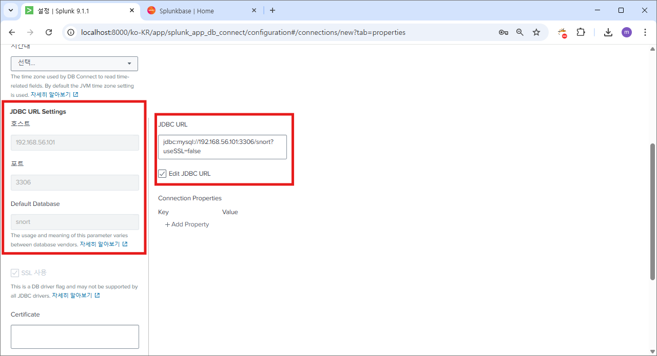Open the tab search chevron button
This screenshot has height=356, width=657.
[11, 10]
